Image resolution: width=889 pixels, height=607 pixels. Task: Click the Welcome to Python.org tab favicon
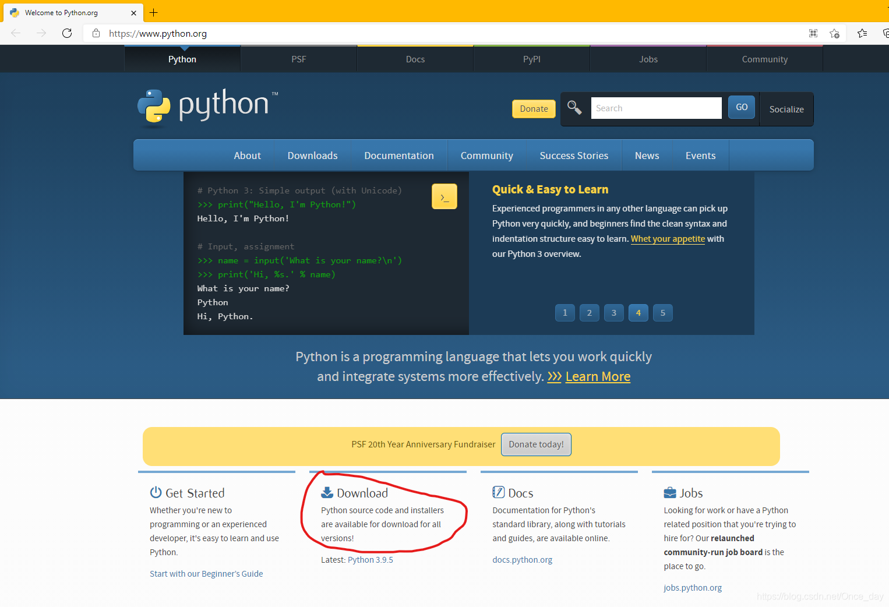click(15, 13)
